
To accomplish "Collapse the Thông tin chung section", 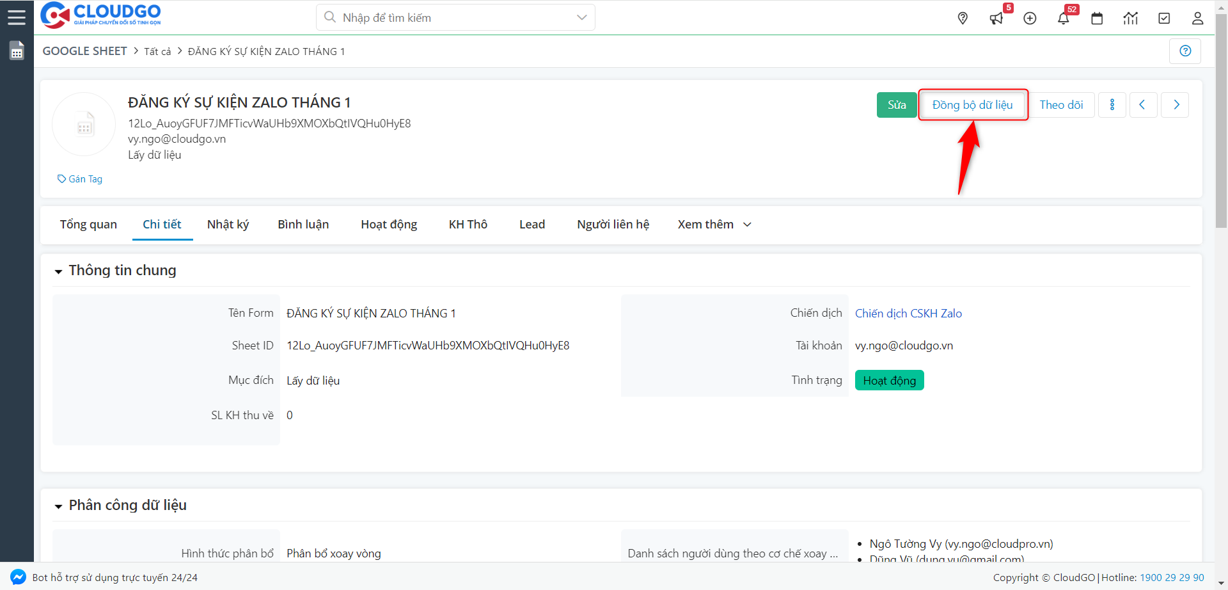I will (58, 271).
